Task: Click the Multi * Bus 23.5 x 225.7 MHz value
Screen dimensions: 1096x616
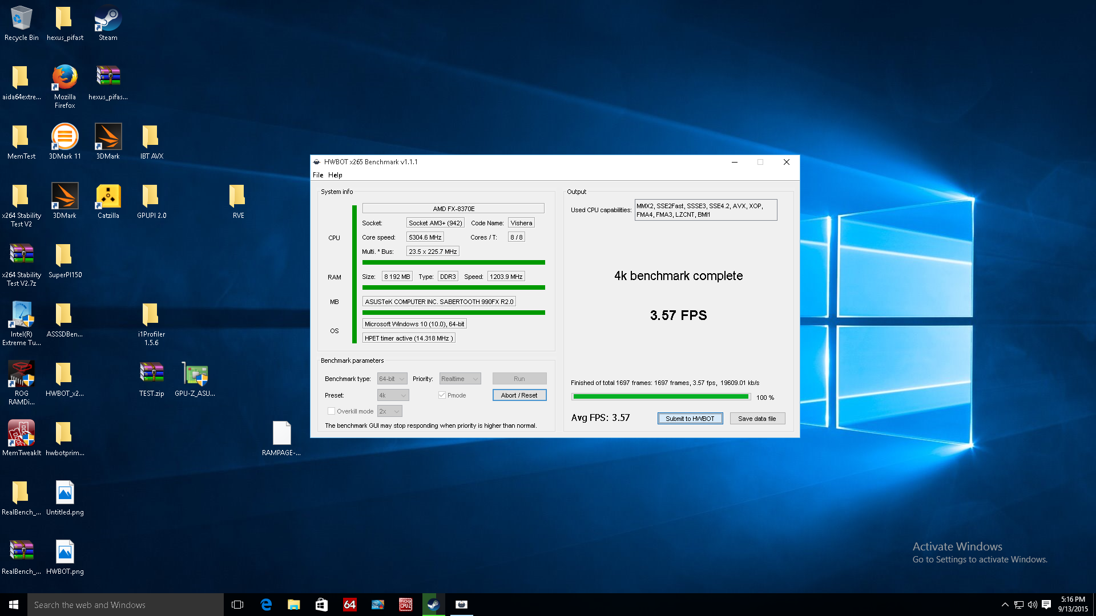Action: pos(433,252)
